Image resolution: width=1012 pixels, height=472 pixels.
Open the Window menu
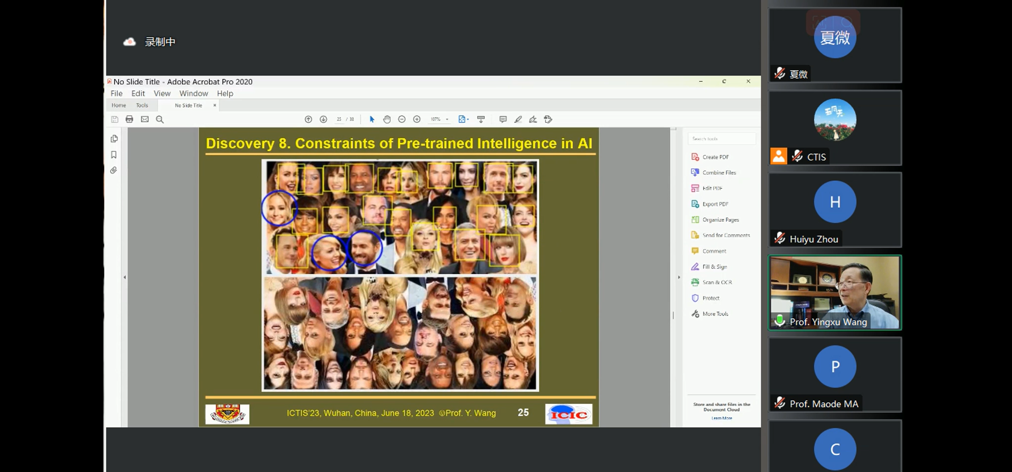(x=193, y=94)
